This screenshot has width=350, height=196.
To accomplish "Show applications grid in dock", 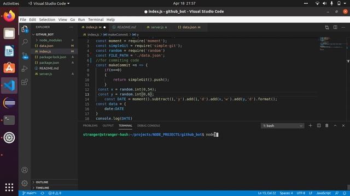I will [9, 187].
